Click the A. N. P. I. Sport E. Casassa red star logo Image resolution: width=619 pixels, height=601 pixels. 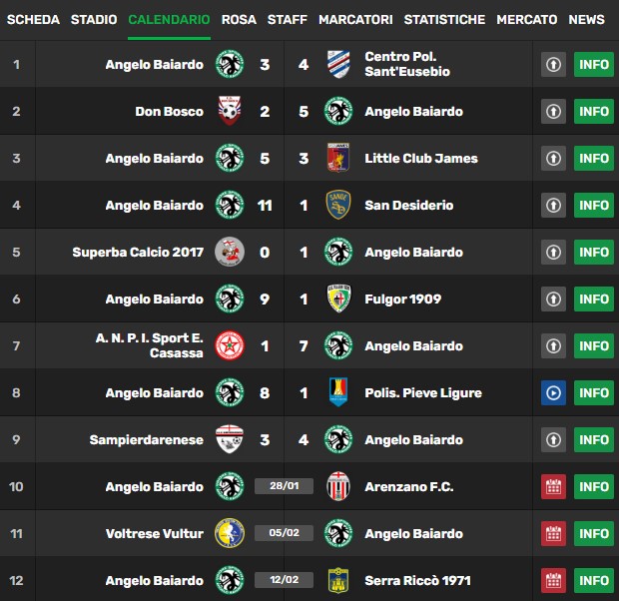point(230,345)
